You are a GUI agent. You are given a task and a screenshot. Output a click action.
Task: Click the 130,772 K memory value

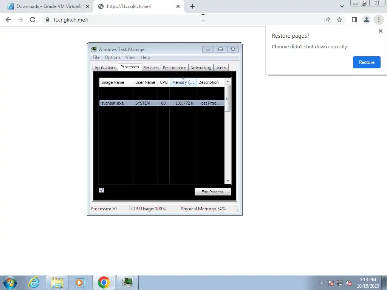[x=184, y=103]
